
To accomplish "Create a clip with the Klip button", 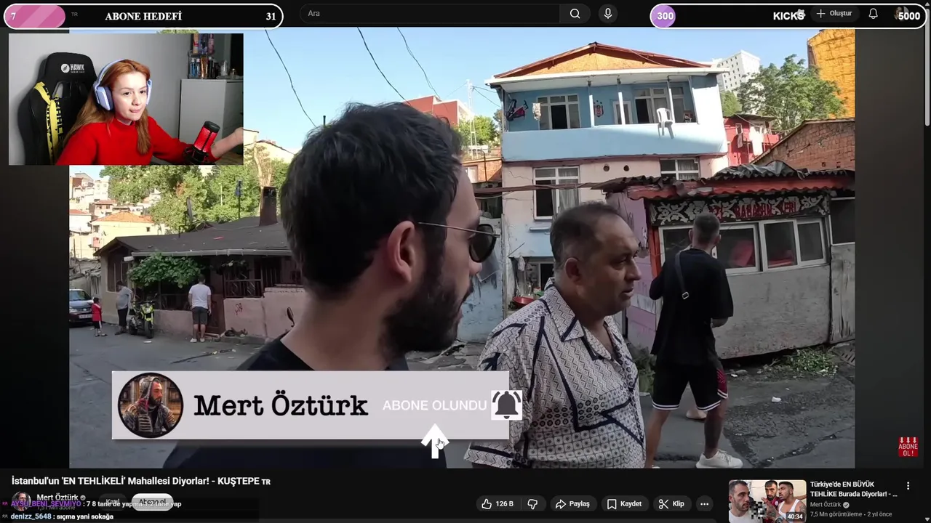I will (x=671, y=503).
